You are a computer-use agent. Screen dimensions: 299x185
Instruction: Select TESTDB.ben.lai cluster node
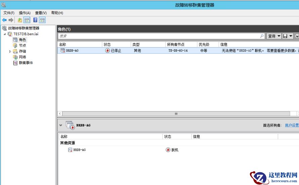(26, 34)
